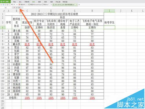Undo the last action
The image size is (145, 109).
[12, 5]
